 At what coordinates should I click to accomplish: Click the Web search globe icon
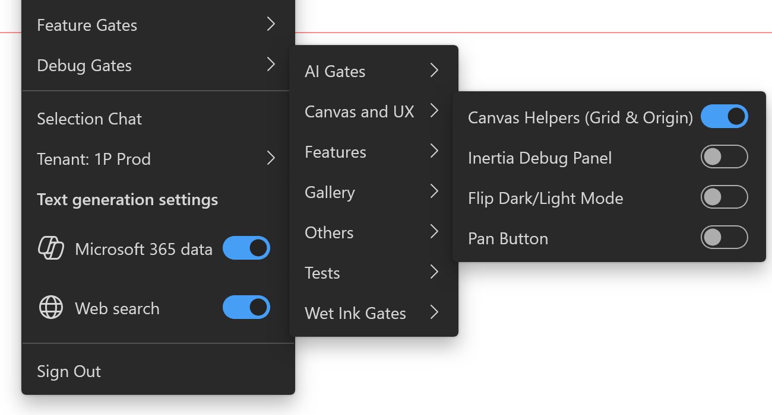click(x=52, y=308)
